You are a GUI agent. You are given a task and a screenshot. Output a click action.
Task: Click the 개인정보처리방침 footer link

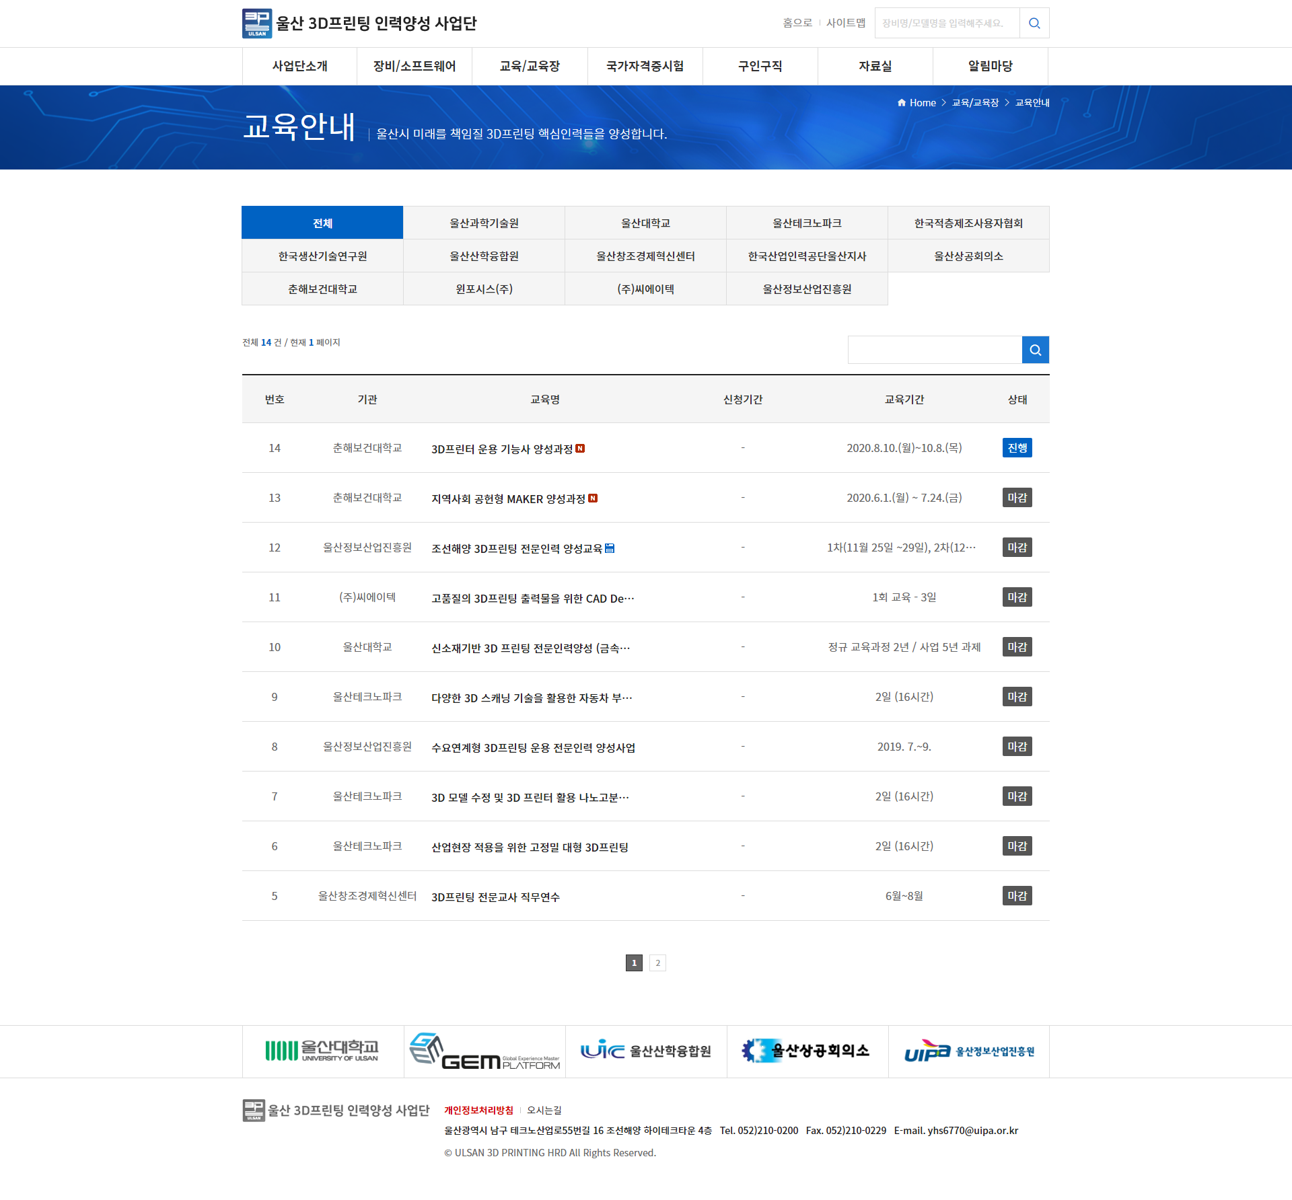[478, 1111]
